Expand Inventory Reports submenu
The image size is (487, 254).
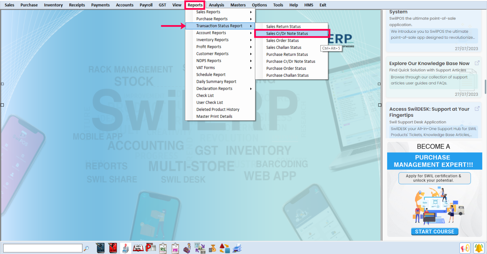(220, 40)
